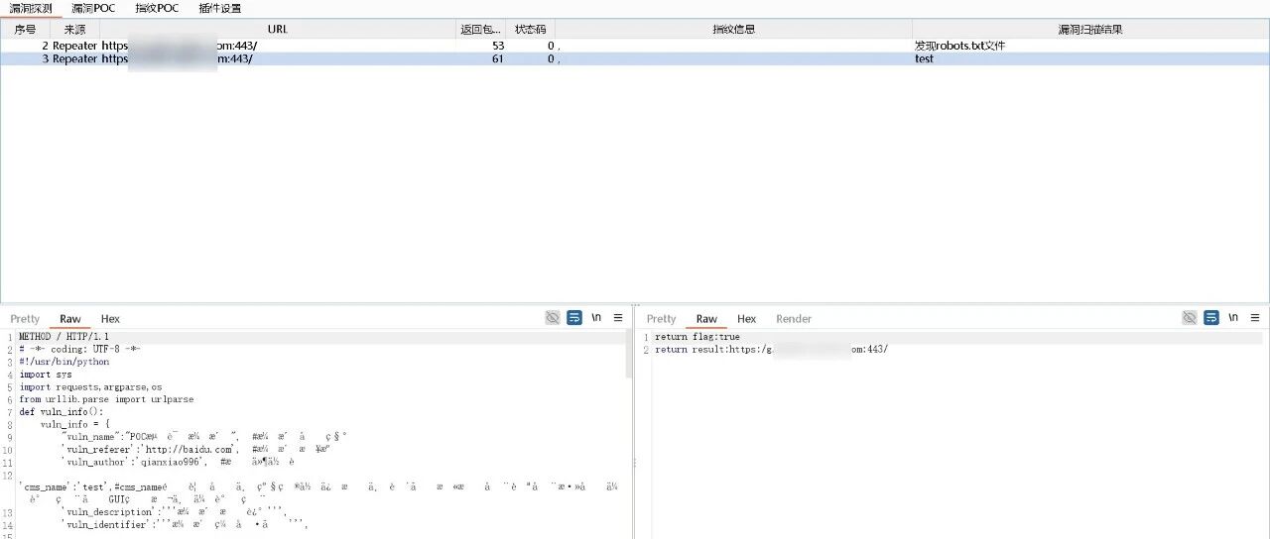The image size is (1270, 539).
Task: Switch to the 漏洞探测 tab
Action: click(31, 8)
